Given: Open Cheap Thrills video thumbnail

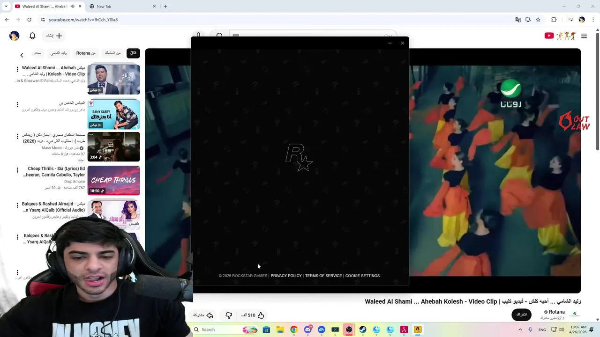Looking at the screenshot, I should (113, 180).
